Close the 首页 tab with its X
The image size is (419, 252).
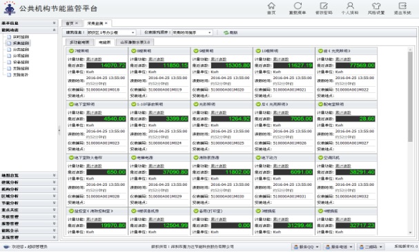(x=77, y=23)
